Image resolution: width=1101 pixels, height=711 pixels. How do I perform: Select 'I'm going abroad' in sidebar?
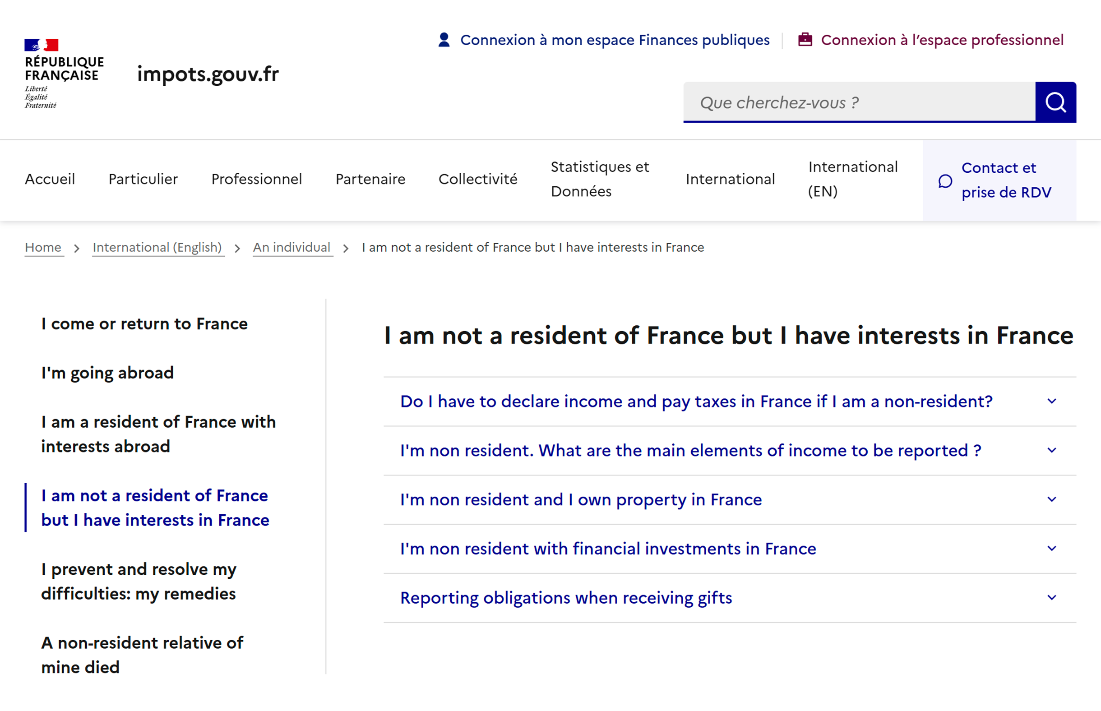tap(107, 373)
